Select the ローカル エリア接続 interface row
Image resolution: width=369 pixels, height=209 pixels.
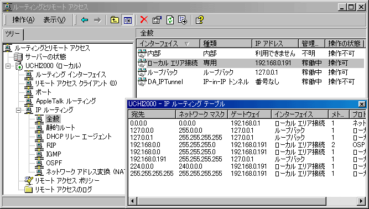pos(251,63)
